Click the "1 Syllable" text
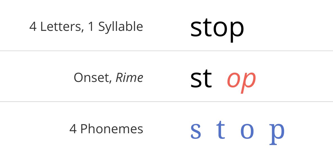The width and height of the screenshot is (333, 154). pos(115,27)
